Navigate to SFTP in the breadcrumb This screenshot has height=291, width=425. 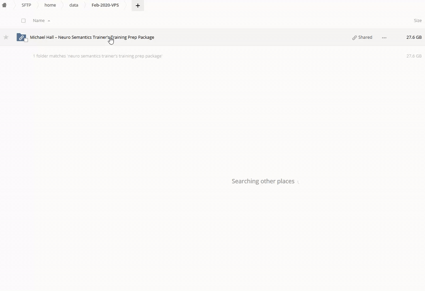point(26,5)
